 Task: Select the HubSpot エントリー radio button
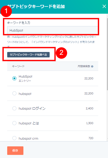tap(14, 78)
